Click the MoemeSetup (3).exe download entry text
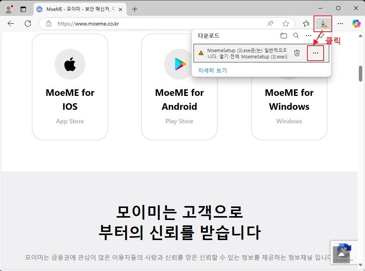The height and width of the screenshot is (271, 365). tap(248, 53)
